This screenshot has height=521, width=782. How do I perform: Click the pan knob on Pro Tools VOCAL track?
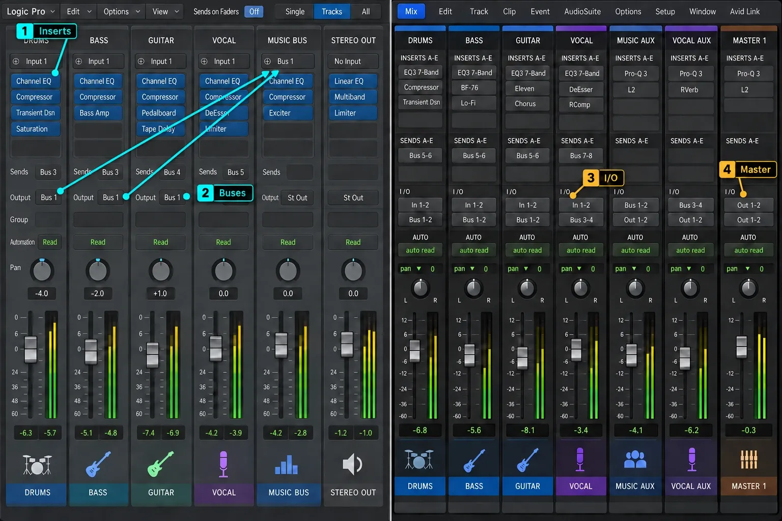580,288
